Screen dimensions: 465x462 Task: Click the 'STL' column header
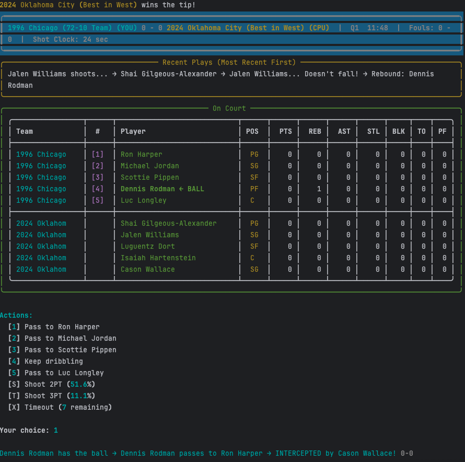tap(374, 132)
